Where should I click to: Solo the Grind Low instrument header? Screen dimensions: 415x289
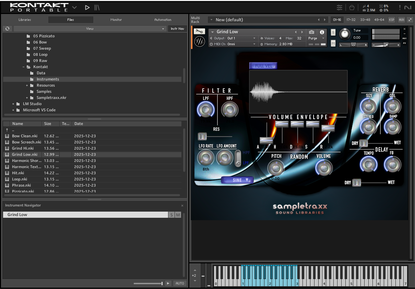333,32
